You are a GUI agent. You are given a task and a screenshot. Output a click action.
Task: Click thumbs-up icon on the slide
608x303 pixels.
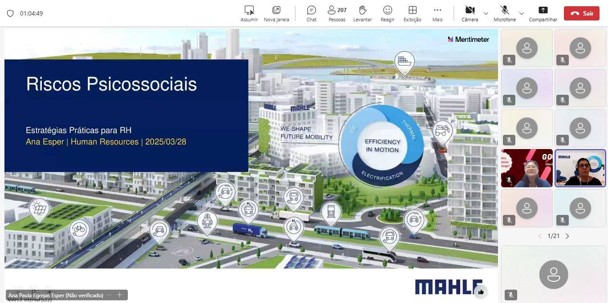(x=481, y=292)
